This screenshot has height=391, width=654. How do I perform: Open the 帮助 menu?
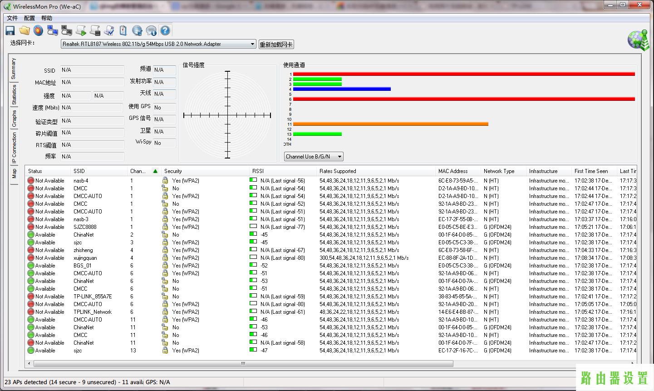click(x=47, y=18)
